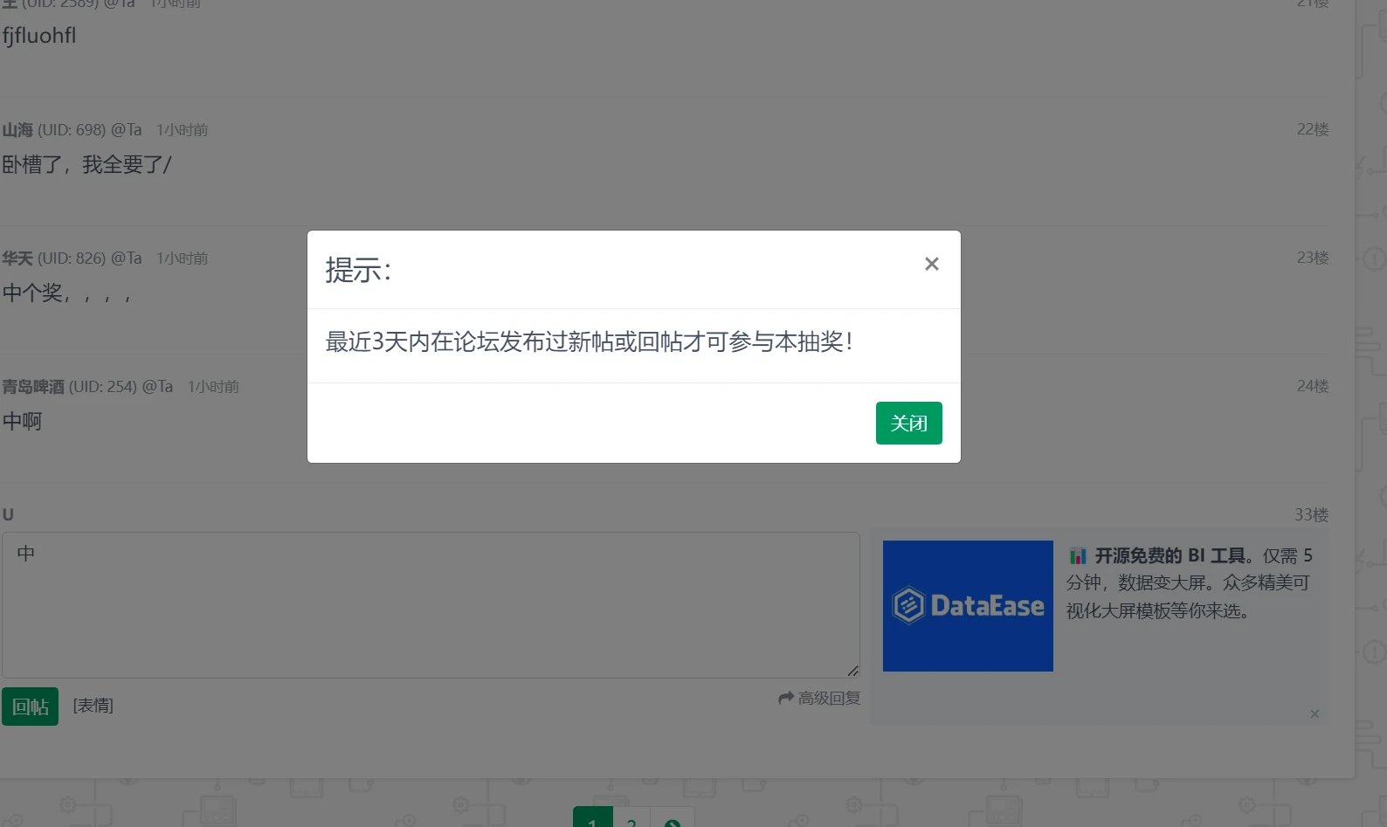Select page 1 in pagination
1387x827 pixels.
(593, 821)
